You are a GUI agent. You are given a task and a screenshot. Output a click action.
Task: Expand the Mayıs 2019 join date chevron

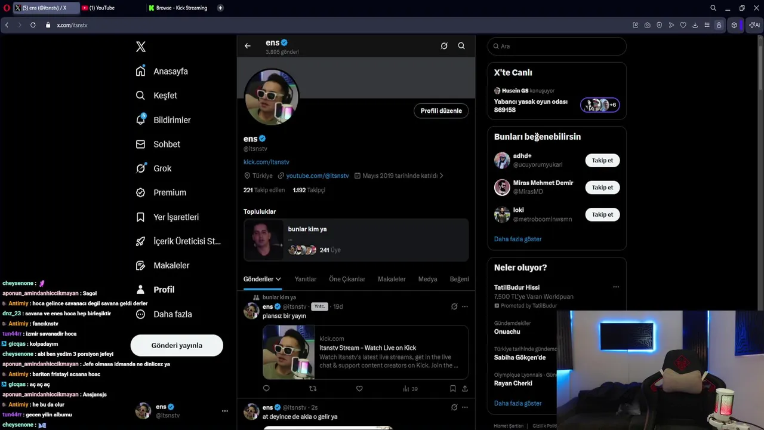pos(441,176)
